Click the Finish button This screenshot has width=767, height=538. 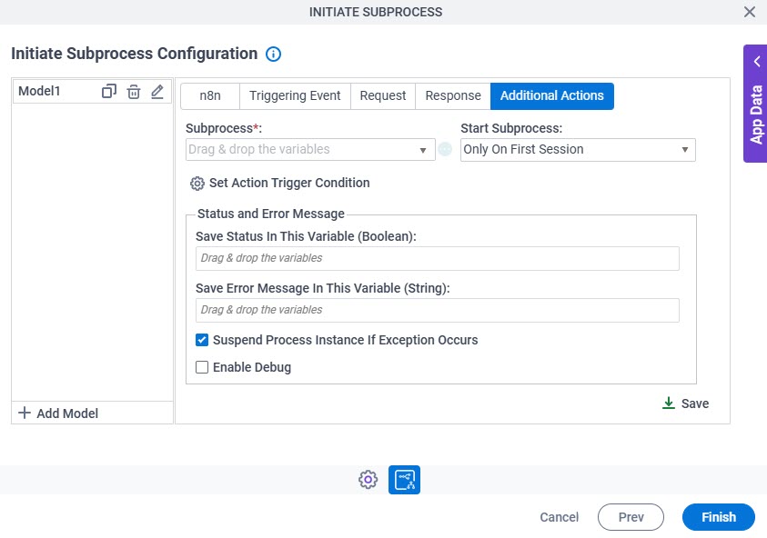719,517
